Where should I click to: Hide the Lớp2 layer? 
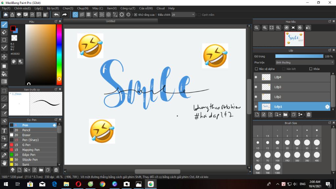(x=256, y=97)
